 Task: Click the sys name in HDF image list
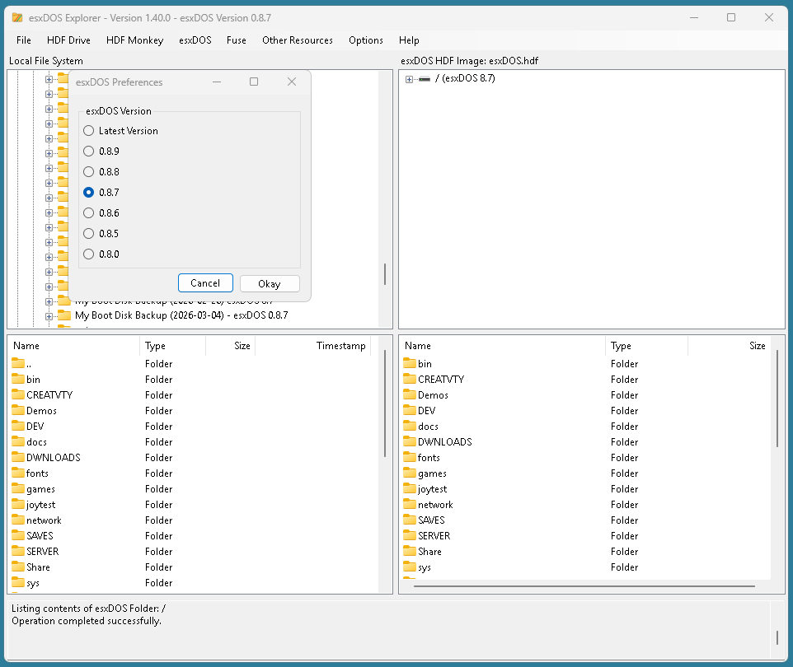tap(425, 567)
